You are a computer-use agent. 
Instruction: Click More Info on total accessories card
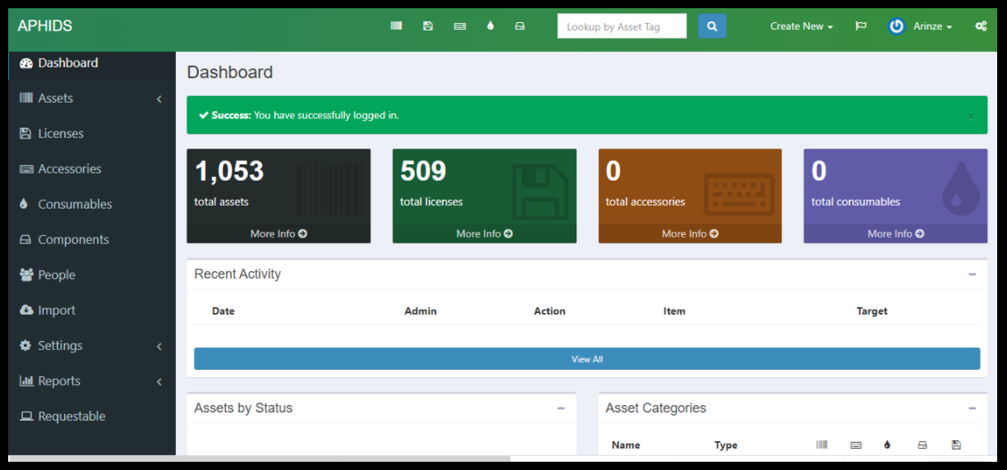tap(690, 233)
